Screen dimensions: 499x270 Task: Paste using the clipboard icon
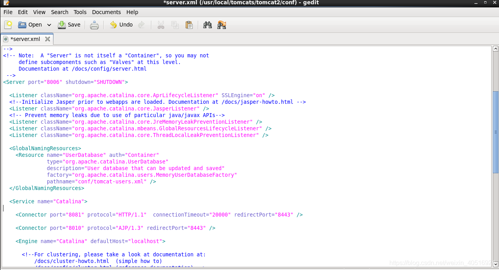pyautogui.click(x=189, y=25)
